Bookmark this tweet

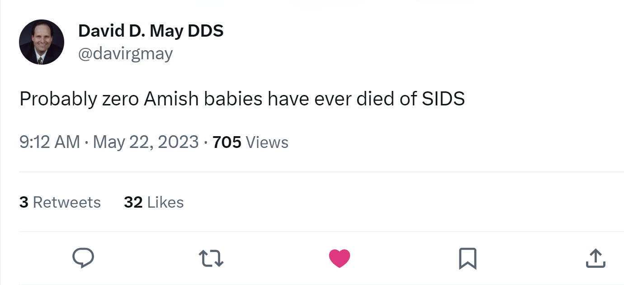pyautogui.click(x=468, y=259)
